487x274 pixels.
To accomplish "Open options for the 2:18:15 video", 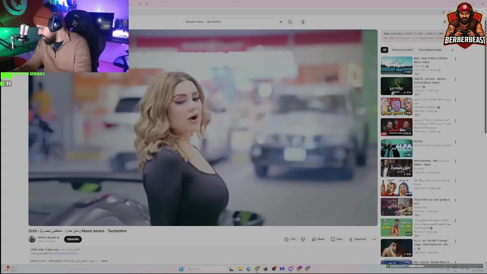I will pyautogui.click(x=455, y=121).
